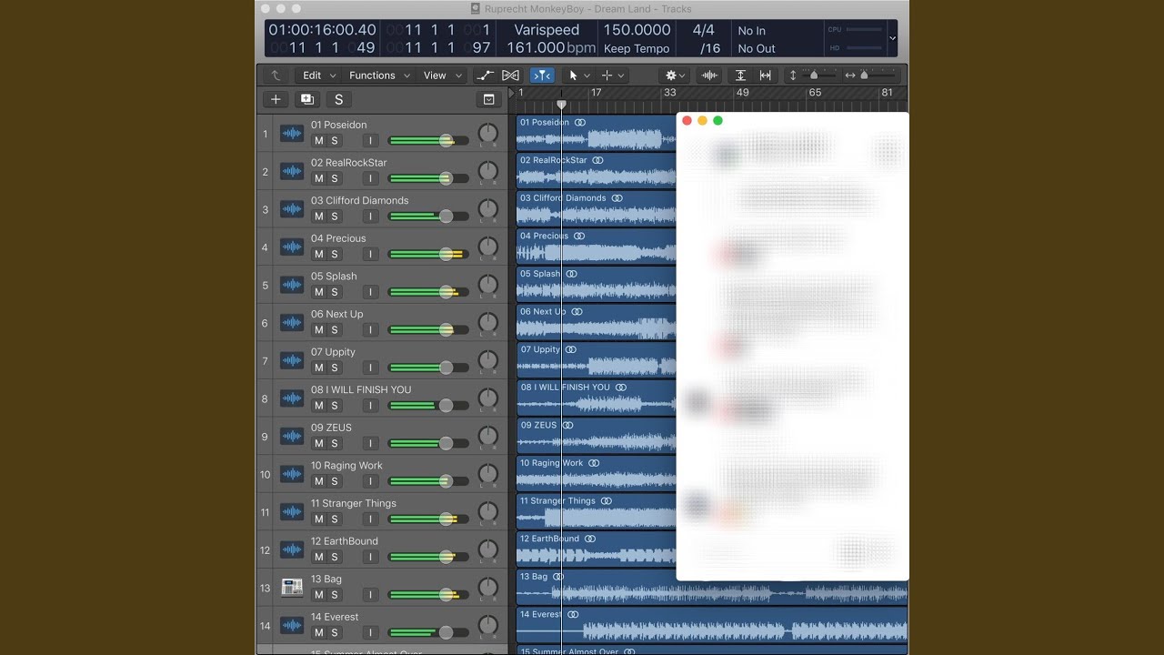Enable input monitoring on 03 Clifford Diamonds

click(371, 217)
